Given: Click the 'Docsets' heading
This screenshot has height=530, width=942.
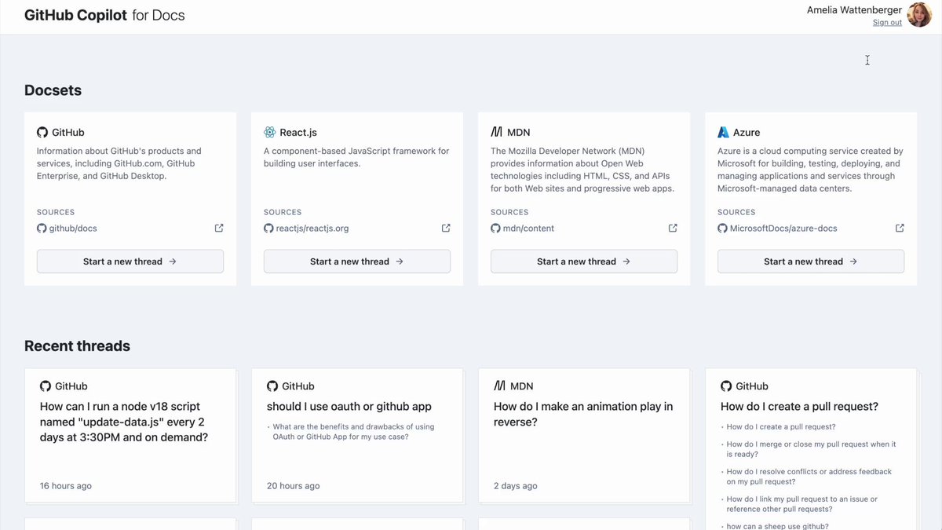Looking at the screenshot, I should click(x=53, y=90).
